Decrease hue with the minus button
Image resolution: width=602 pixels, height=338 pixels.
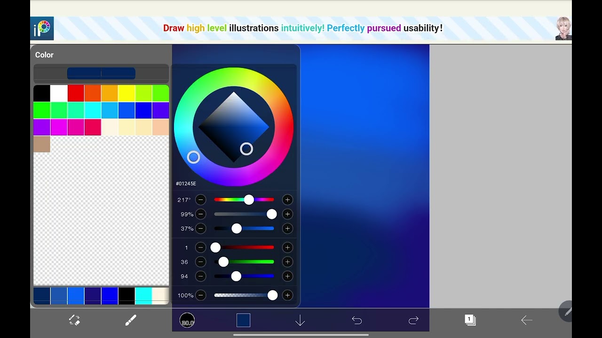pyautogui.click(x=201, y=200)
